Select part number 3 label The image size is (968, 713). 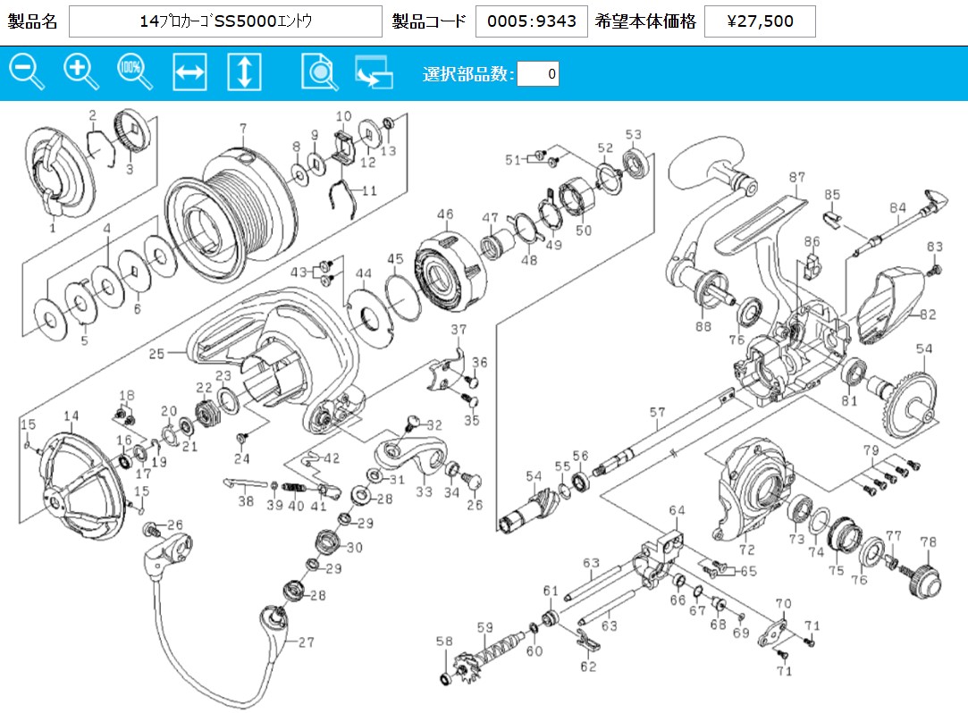[130, 169]
